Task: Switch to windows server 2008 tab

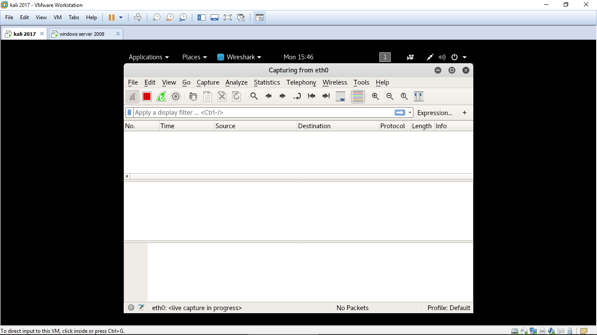Action: 82,34
